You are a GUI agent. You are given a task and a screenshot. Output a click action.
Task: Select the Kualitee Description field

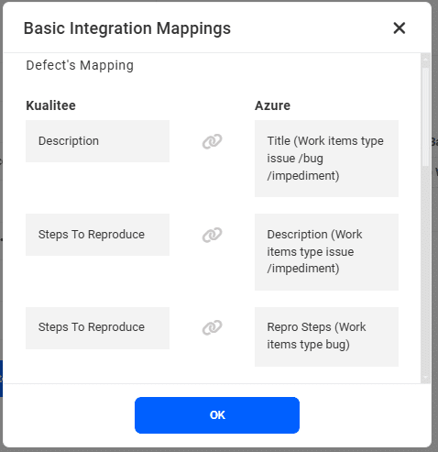[97, 141]
